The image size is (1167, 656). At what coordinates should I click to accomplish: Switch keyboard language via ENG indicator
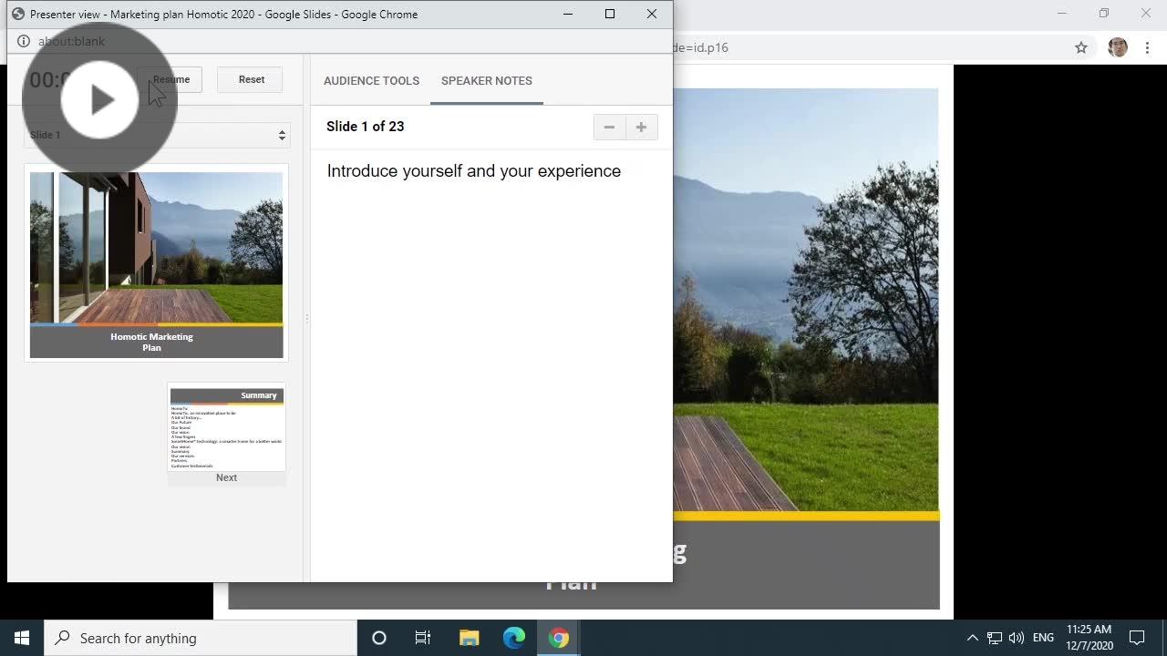click(x=1042, y=638)
